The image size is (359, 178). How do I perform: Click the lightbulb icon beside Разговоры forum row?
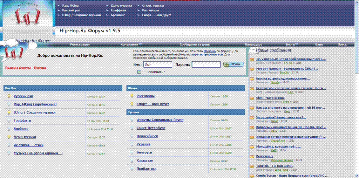click(132, 96)
